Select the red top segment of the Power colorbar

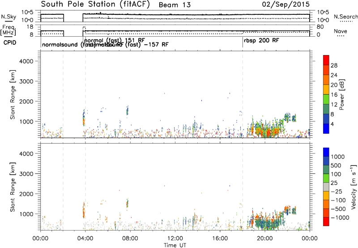click(x=326, y=60)
